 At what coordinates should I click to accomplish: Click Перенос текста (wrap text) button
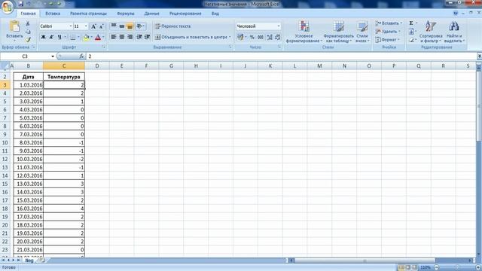click(x=172, y=26)
